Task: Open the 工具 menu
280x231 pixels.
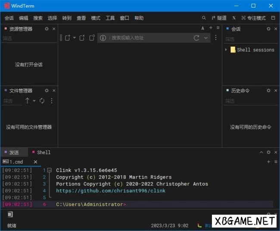Action: tap(110, 18)
